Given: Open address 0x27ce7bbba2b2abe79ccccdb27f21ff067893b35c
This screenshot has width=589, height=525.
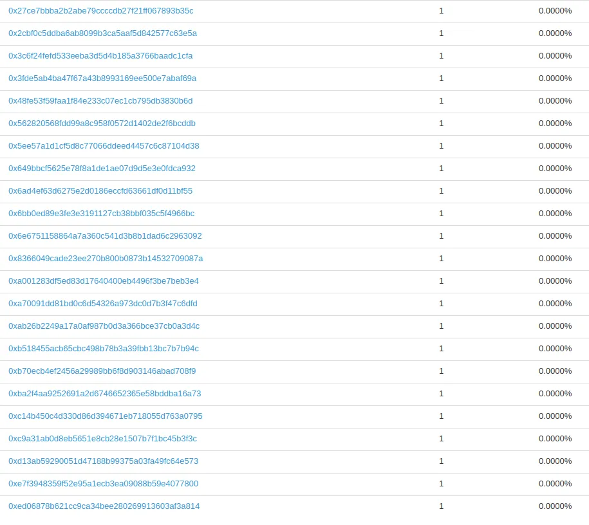Looking at the screenshot, I should coord(100,11).
